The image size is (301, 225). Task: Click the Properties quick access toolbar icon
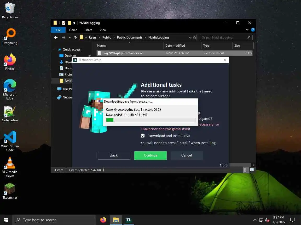point(64,23)
